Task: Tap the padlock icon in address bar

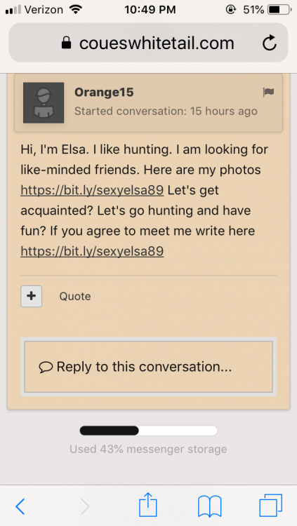Action: point(67,43)
